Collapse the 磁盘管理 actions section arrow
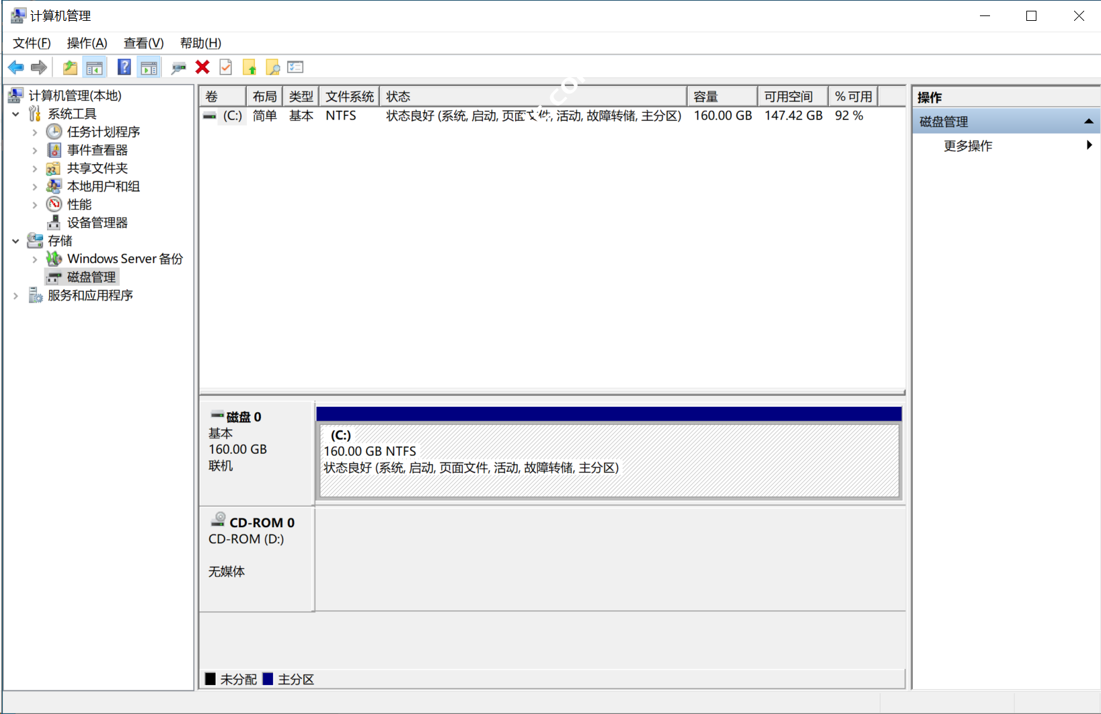 tap(1088, 122)
